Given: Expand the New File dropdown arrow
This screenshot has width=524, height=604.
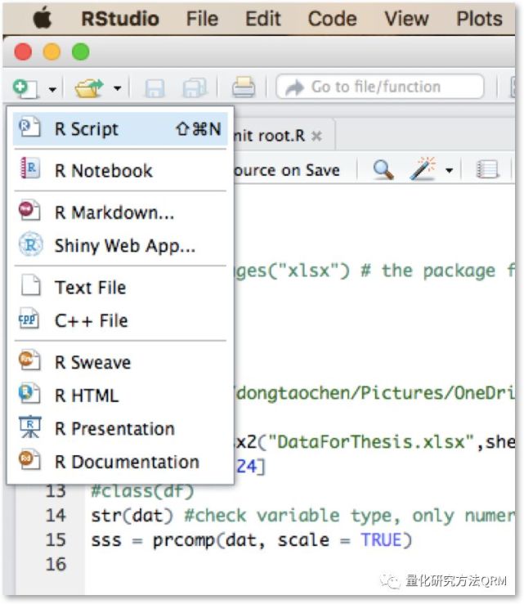Looking at the screenshot, I should pos(52,89).
